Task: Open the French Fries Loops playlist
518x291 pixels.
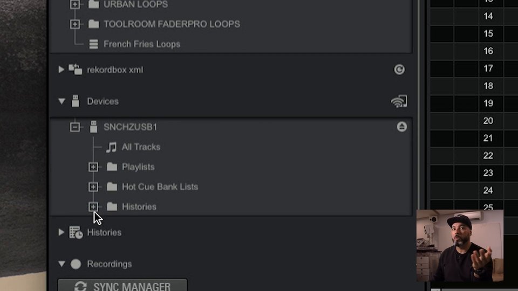Action: click(x=142, y=44)
